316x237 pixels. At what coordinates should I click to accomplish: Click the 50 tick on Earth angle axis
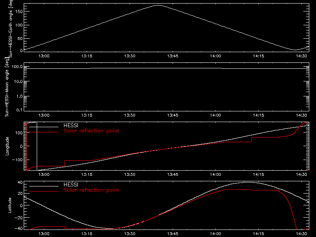[20, 38]
